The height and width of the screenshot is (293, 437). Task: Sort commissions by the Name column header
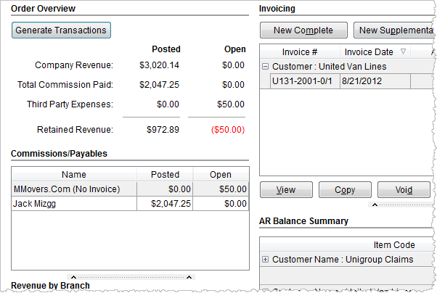[74, 175]
